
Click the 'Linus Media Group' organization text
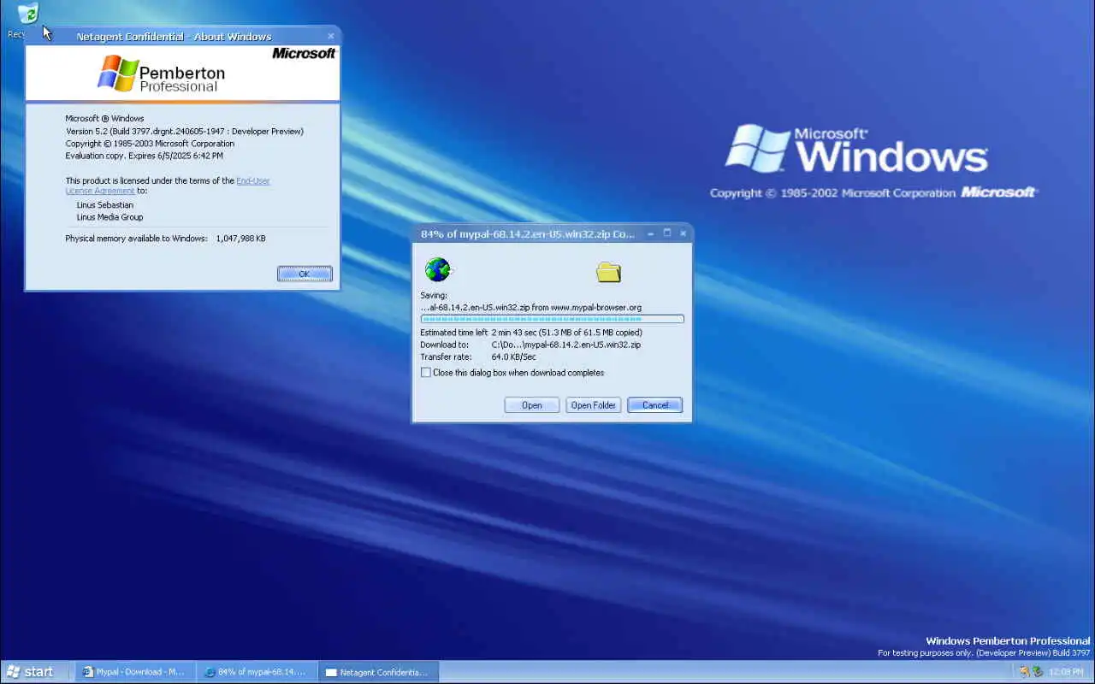pos(110,217)
